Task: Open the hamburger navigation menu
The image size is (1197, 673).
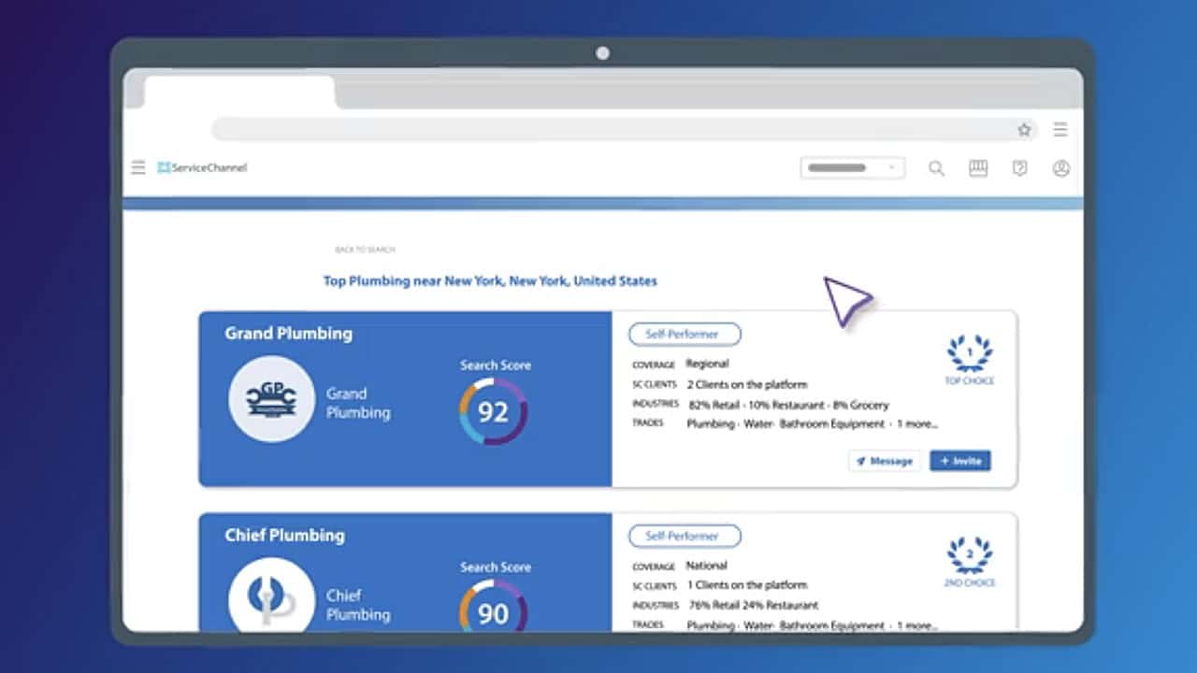Action: tap(138, 168)
